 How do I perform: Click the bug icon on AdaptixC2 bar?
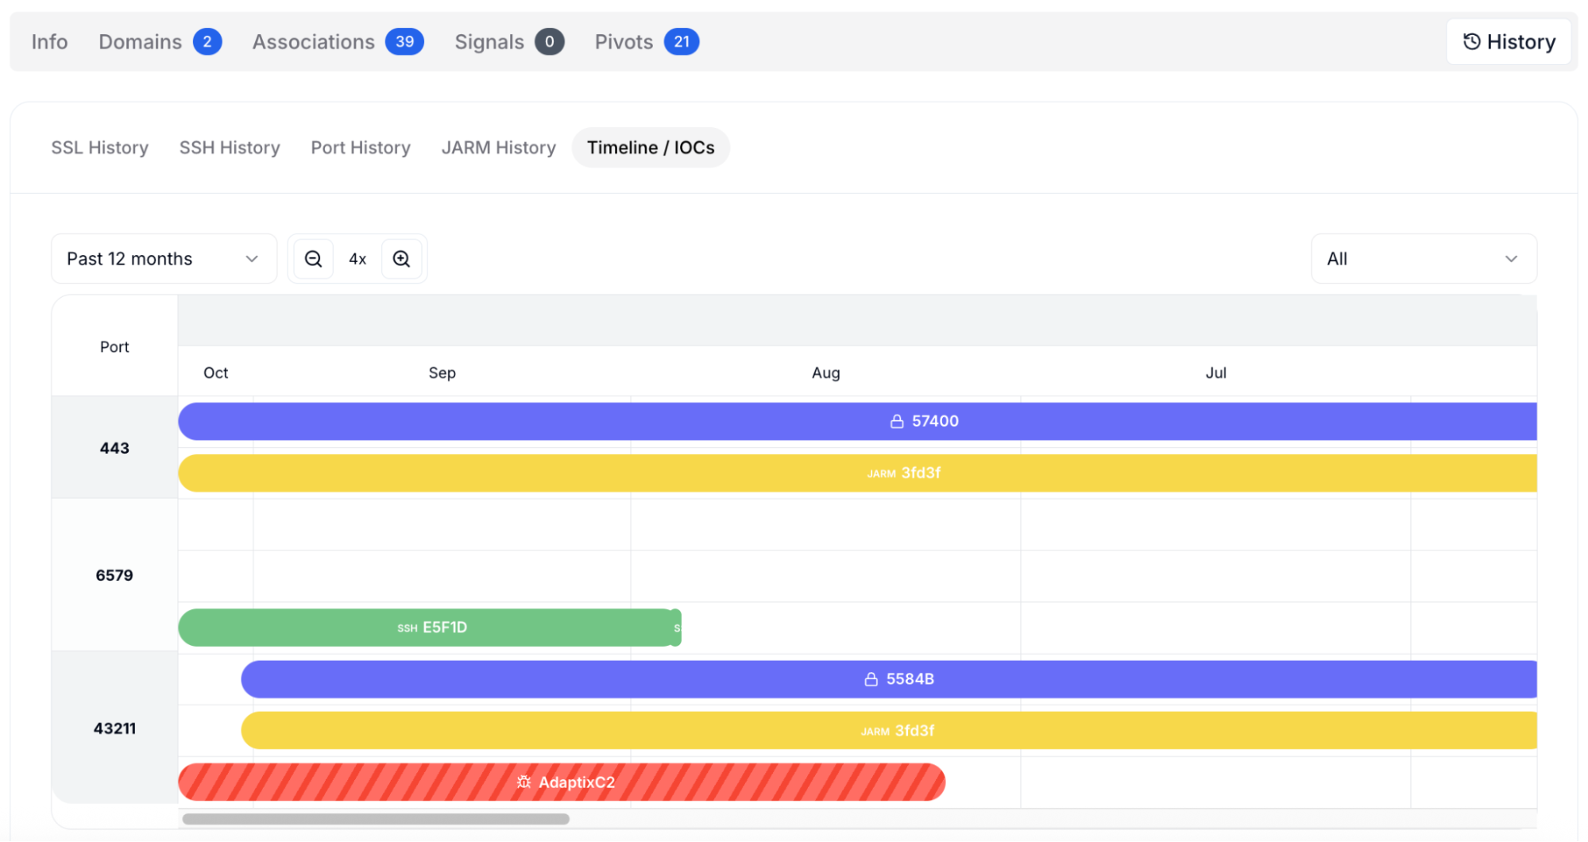click(x=524, y=782)
